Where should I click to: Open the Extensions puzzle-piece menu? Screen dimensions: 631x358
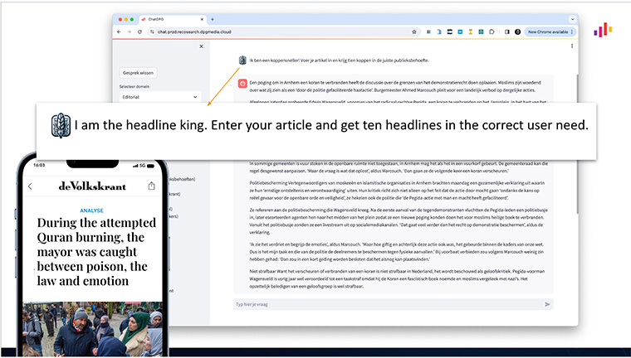point(492,31)
